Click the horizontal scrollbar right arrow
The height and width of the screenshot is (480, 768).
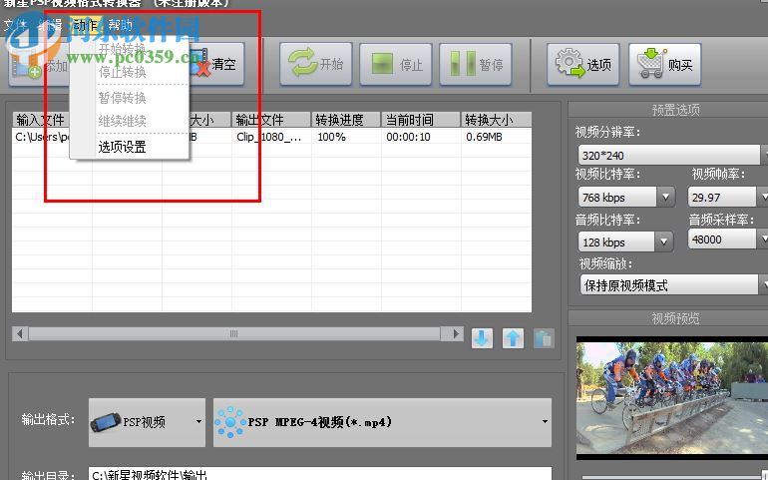tap(456, 334)
